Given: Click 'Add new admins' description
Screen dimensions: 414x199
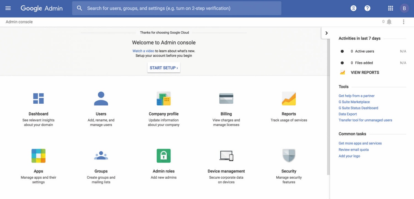Looking at the screenshot, I should tap(164, 178).
